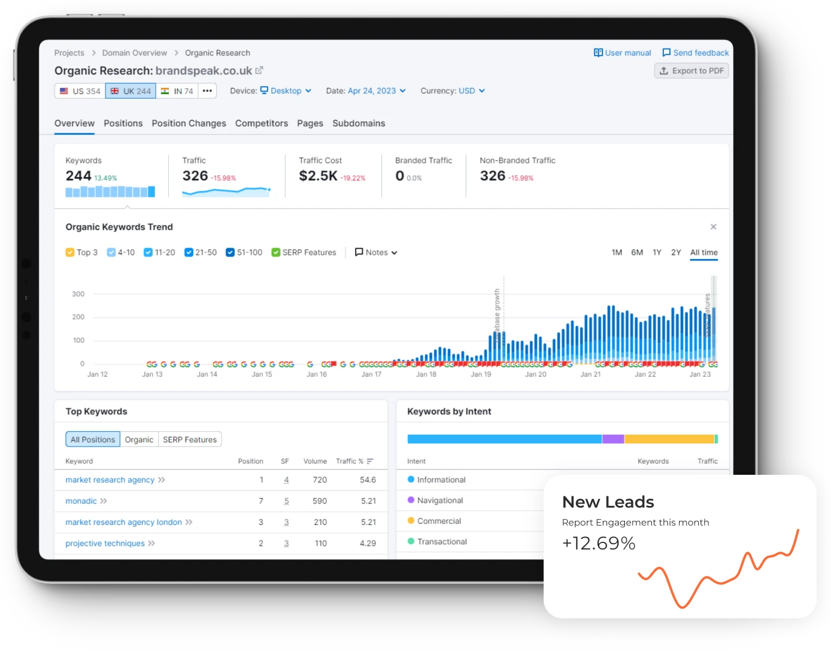
Task: Click the upload icon on Export to PDF
Action: [x=664, y=71]
